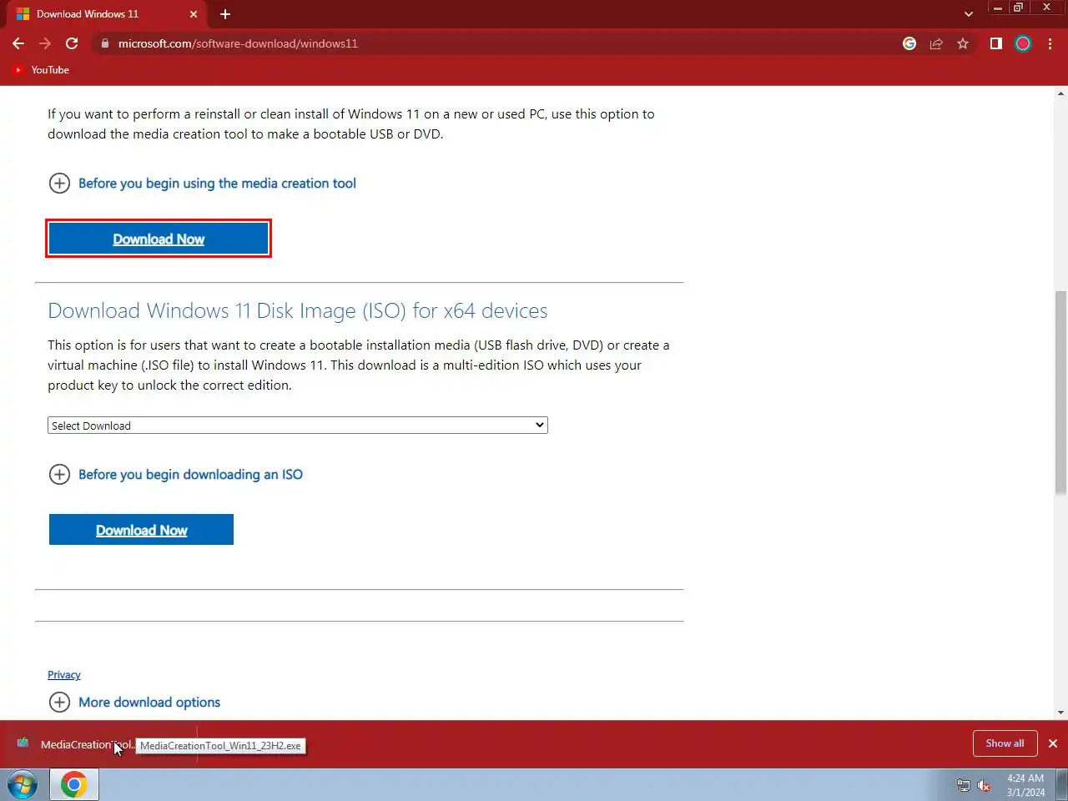Screen dimensions: 1068x801
Task: Reload the Microsoft download page
Action: point(72,43)
